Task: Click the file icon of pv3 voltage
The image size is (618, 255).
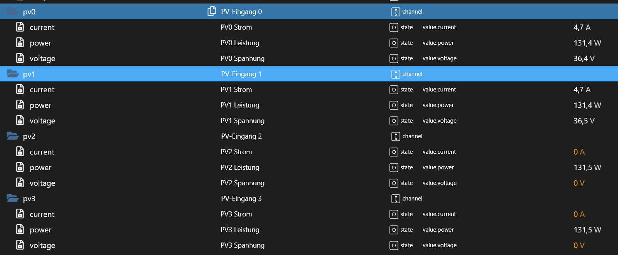Action: tap(20, 245)
